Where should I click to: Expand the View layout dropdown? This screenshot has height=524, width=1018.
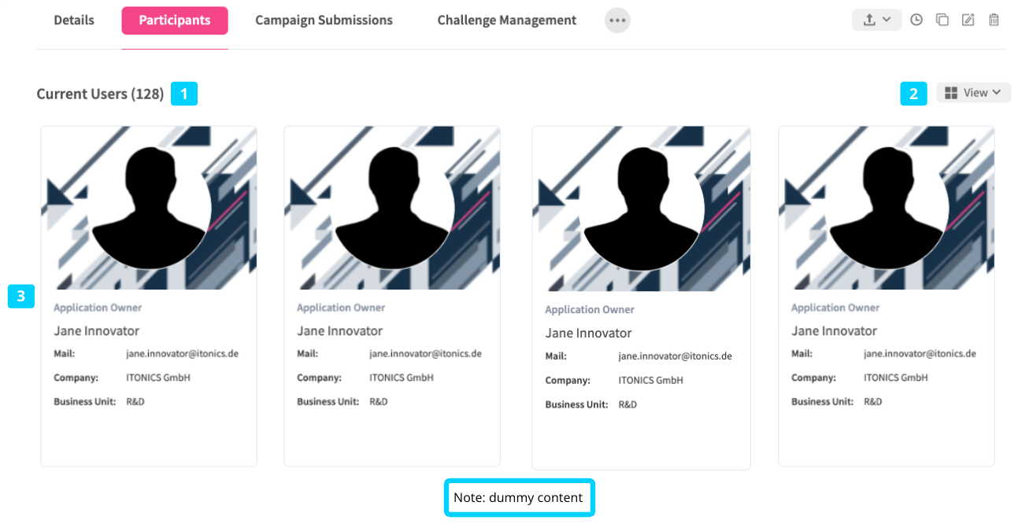coord(973,93)
